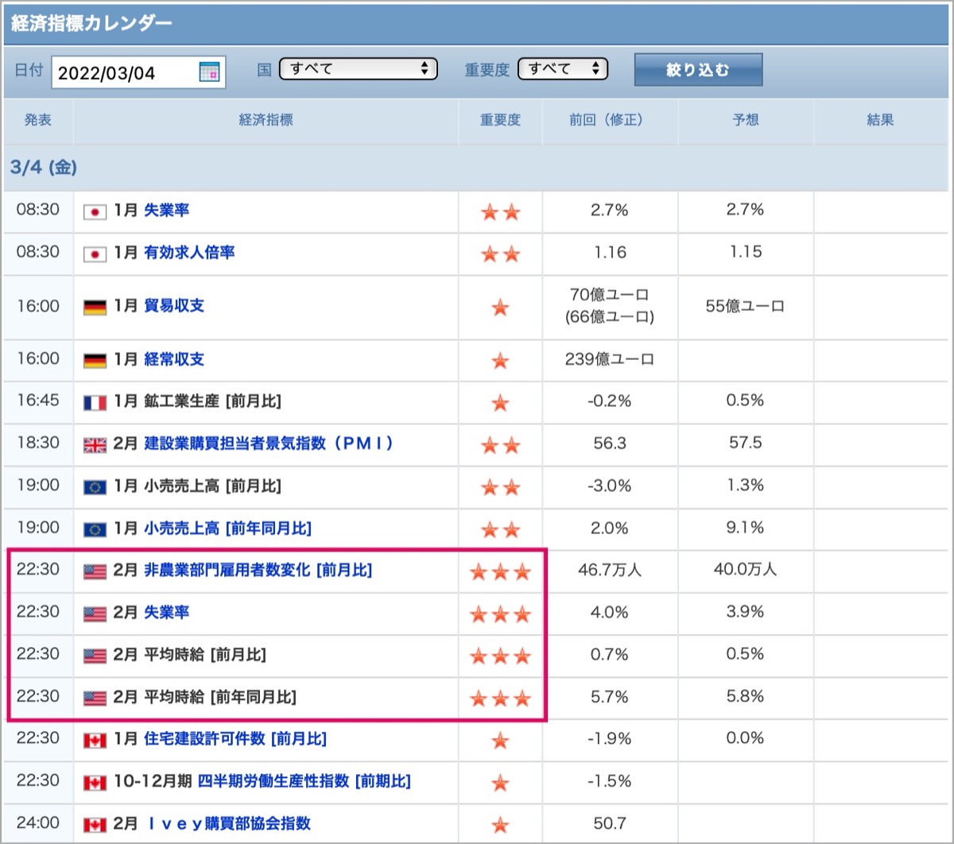Click the 絞り込む filter button

[698, 70]
